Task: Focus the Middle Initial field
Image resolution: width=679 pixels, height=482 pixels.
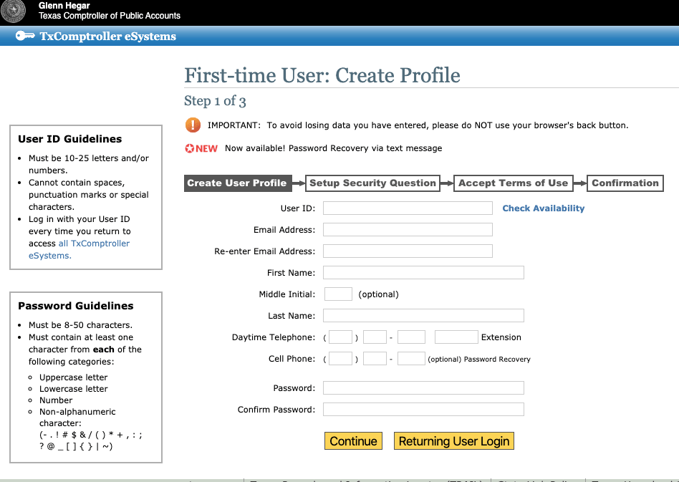Action: [338, 294]
